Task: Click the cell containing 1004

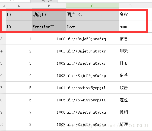Action: point(49,88)
